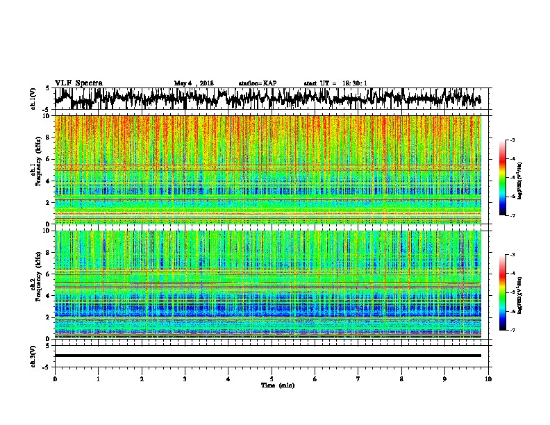This screenshot has height=425, width=550.
Task: Click the ch.1(V) waveform axis label
Action: point(33,99)
